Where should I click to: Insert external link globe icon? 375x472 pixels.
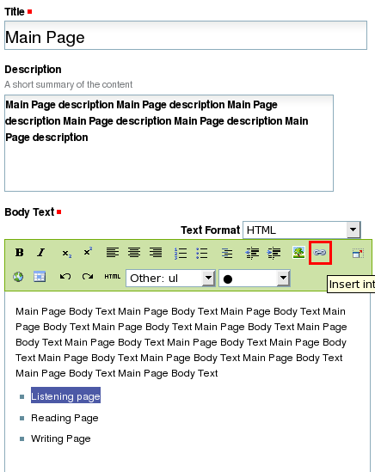(18, 276)
